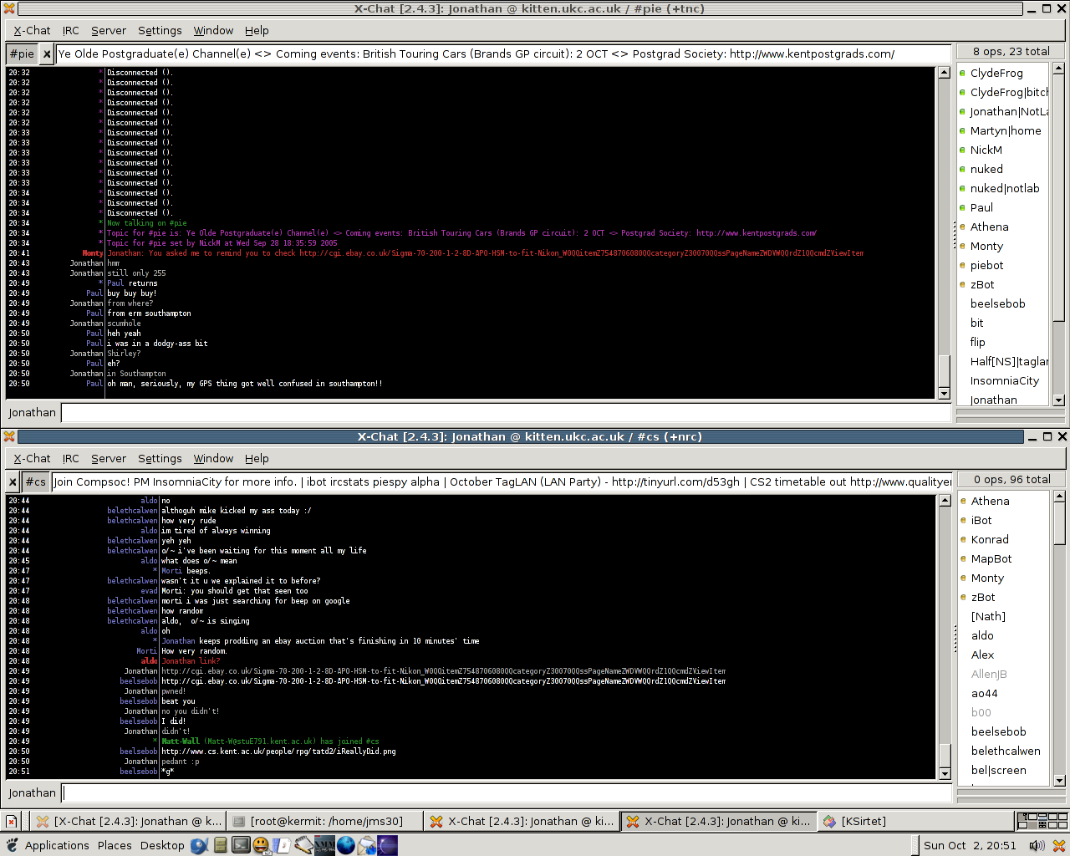
Task: Launch the text editor notepad-pen launcher
Action: (x=303, y=845)
